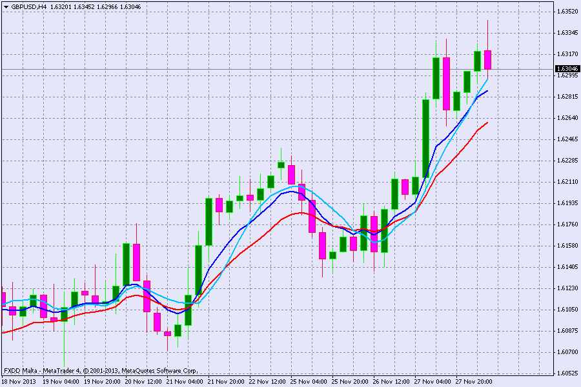Select the 25 Nov 20:00 time label
The width and height of the screenshot is (581, 387).
[351, 381]
